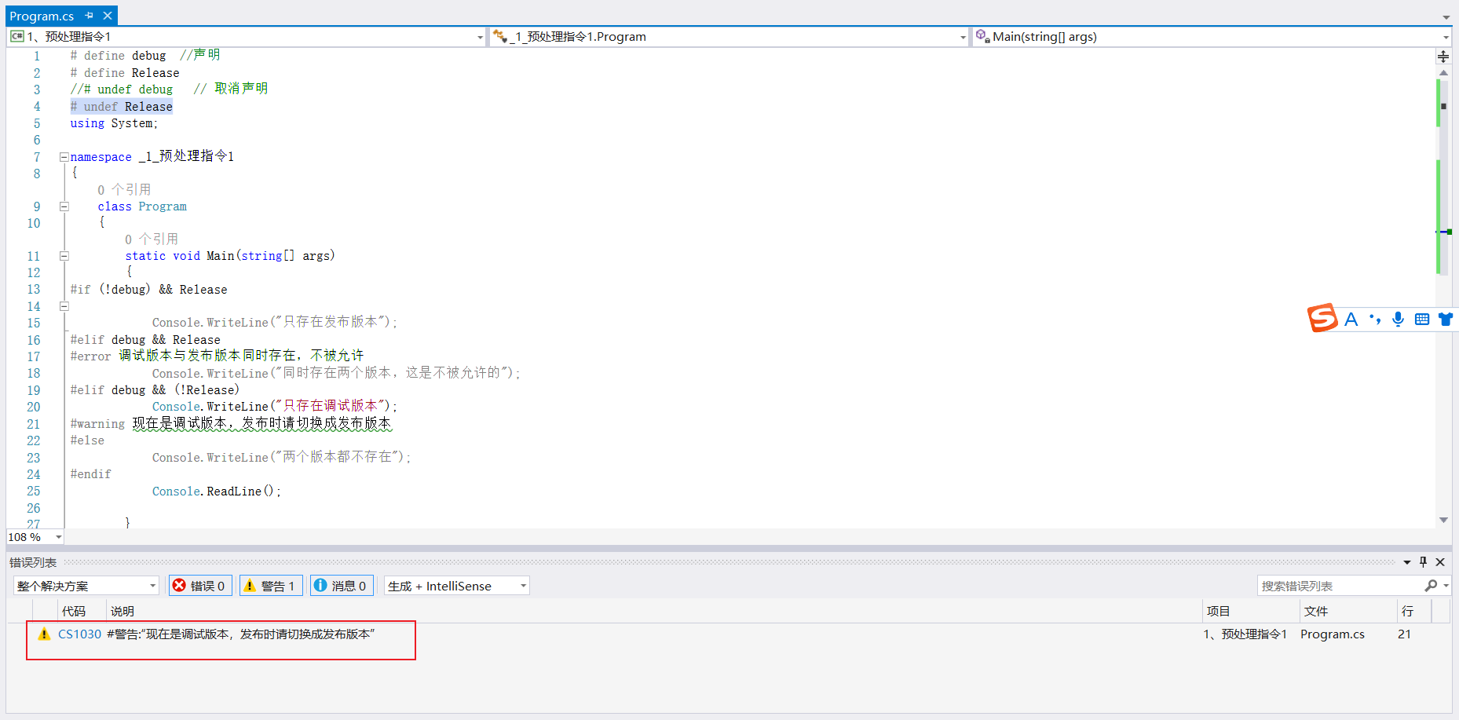Switch to the Program.cs tab

click(42, 16)
